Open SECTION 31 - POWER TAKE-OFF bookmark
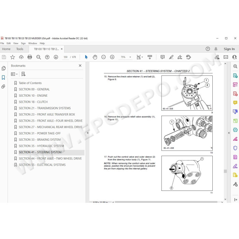The width and height of the screenshot is (239, 239). tap(40, 133)
